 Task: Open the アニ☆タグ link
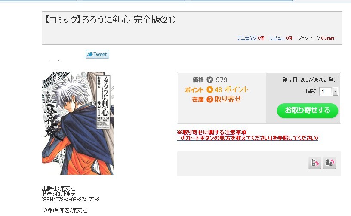[x=246, y=38]
